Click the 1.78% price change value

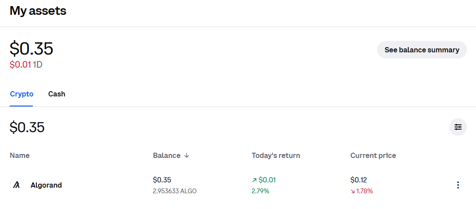pos(364,191)
